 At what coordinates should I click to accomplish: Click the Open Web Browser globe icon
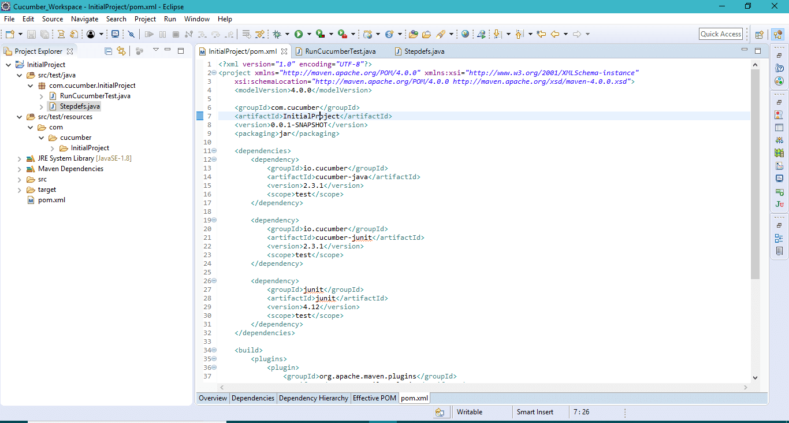tap(465, 34)
